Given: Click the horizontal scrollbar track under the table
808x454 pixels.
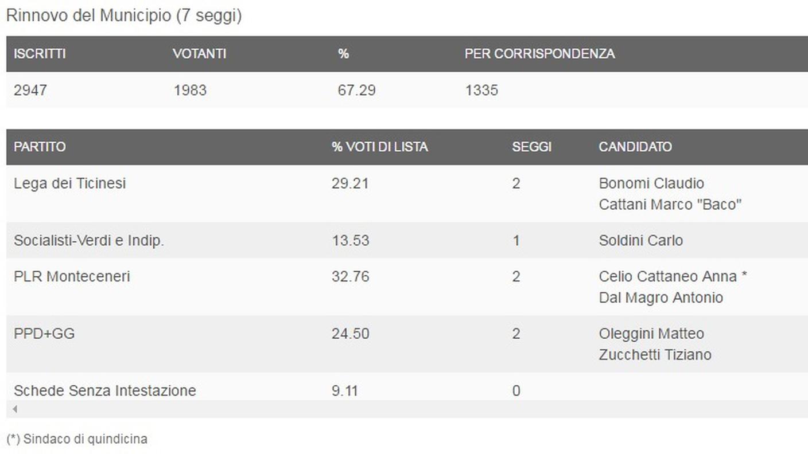Looking at the screenshot, I should pos(402,409).
